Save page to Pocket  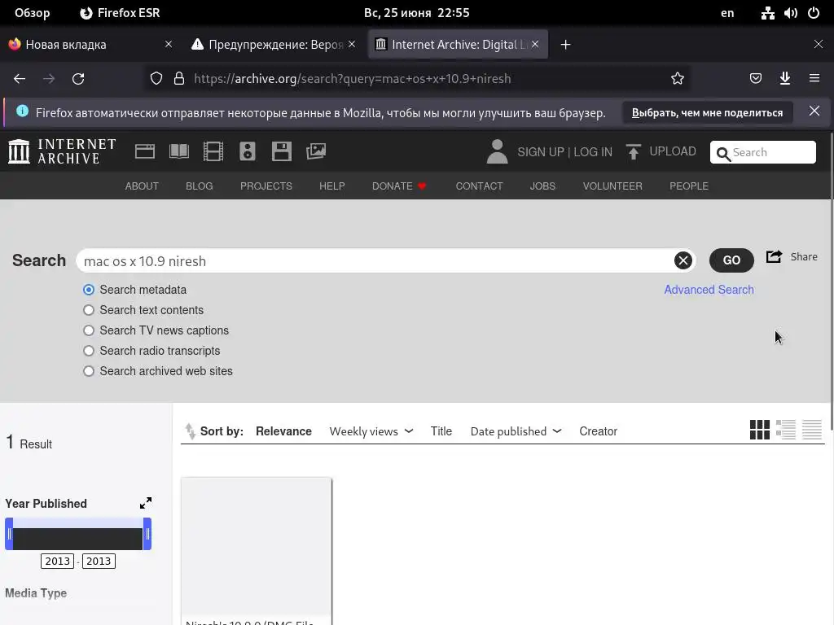click(x=755, y=79)
